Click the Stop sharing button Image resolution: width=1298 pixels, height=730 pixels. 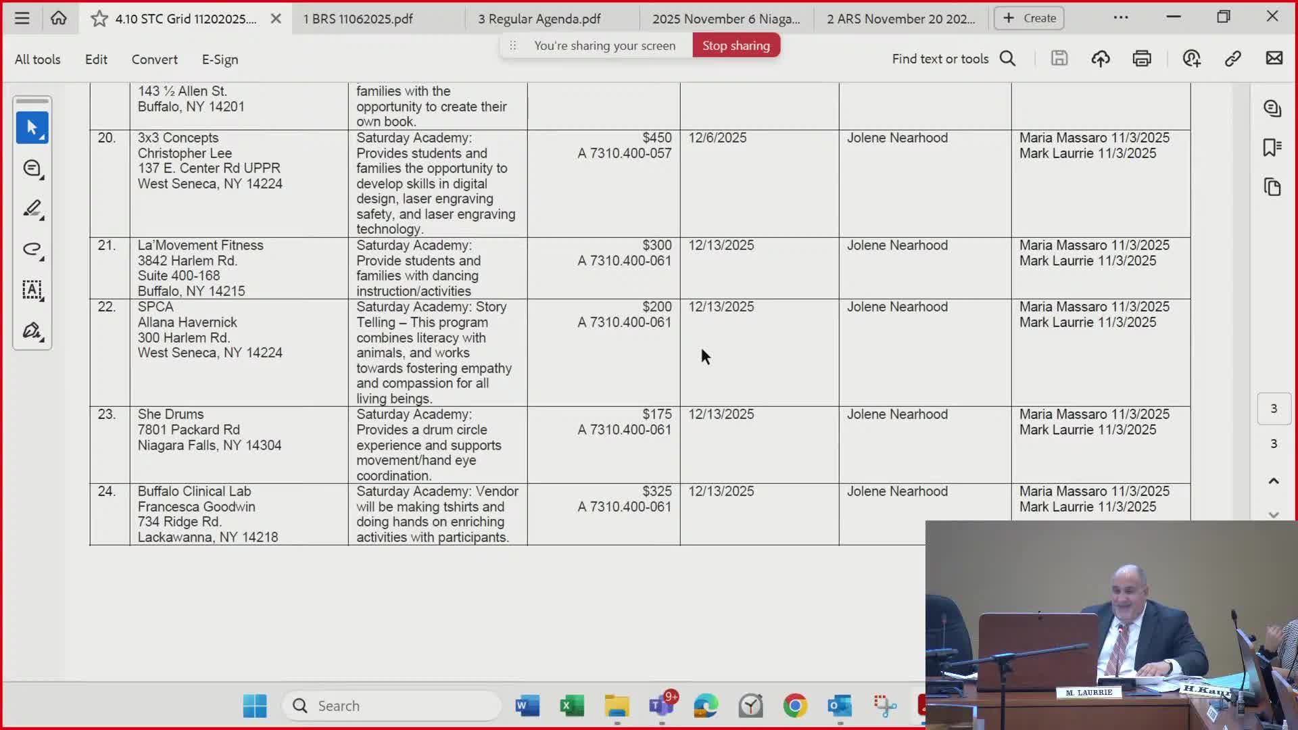tap(736, 45)
